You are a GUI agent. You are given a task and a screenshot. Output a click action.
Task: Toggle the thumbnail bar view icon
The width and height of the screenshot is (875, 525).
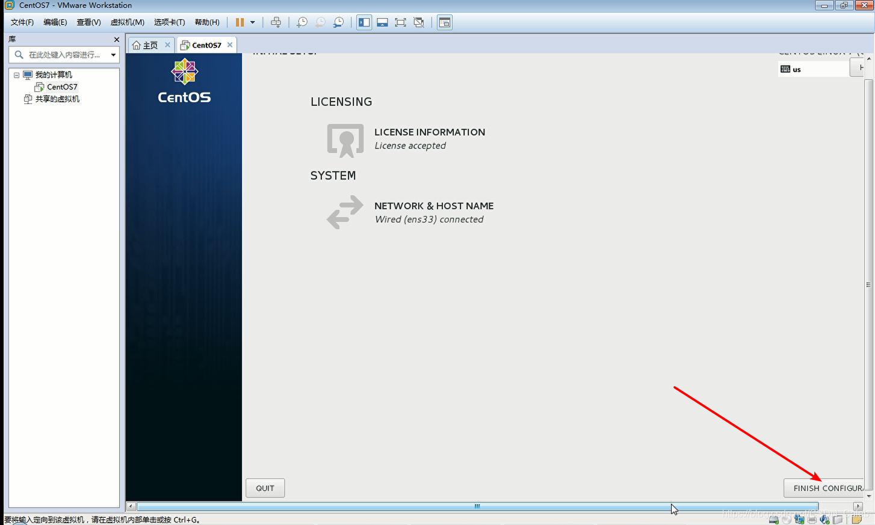point(382,22)
